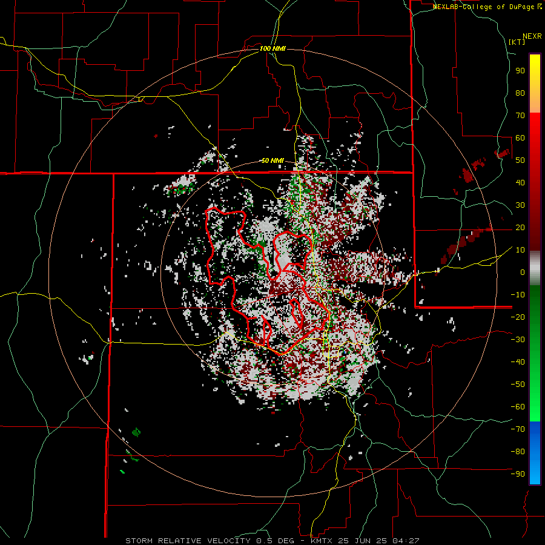This screenshot has height=545, width=545.
Task: Click the 20 value on velocity scale
Action: coord(520,227)
